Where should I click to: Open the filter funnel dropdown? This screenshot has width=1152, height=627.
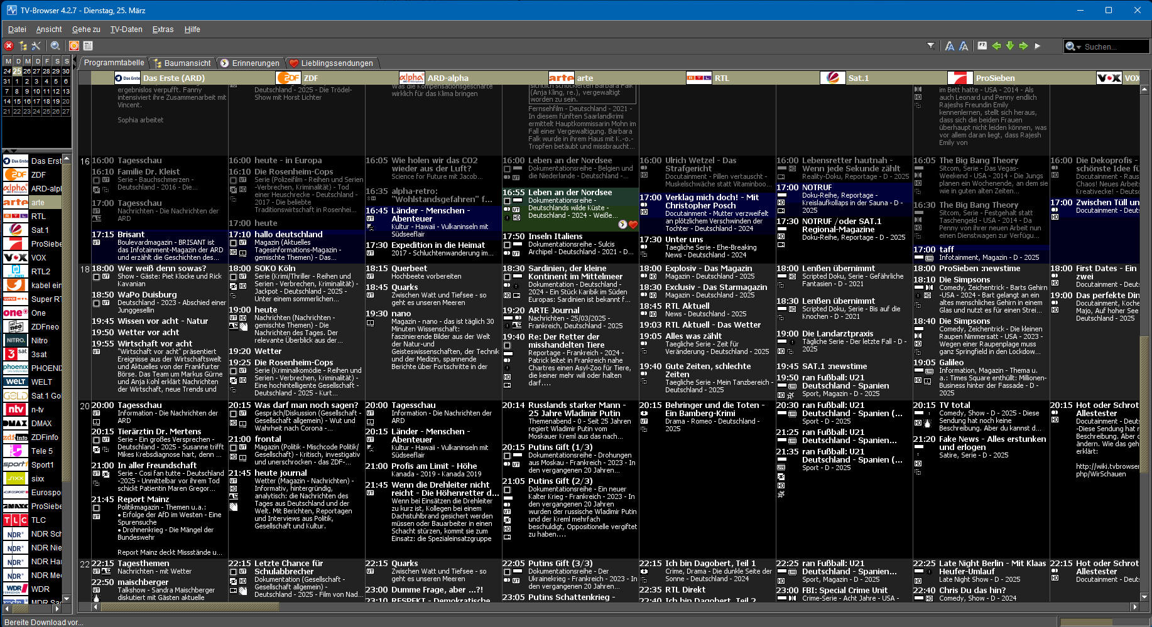click(x=931, y=46)
